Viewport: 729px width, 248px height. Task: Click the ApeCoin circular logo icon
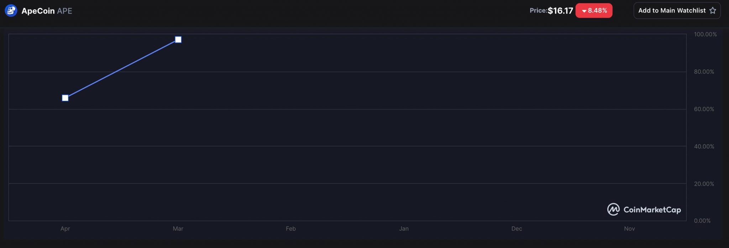coord(10,10)
